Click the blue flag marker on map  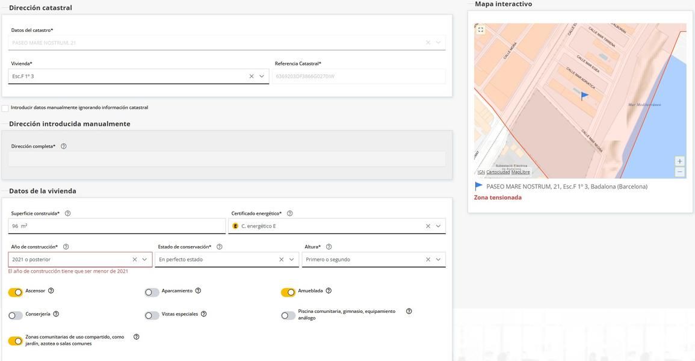point(584,96)
